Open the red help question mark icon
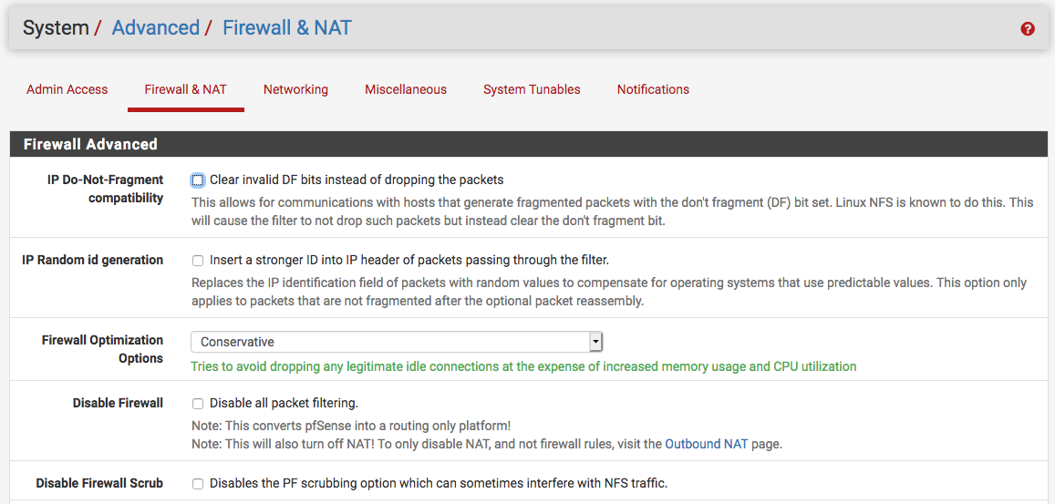Image resolution: width=1055 pixels, height=504 pixels. click(1028, 29)
